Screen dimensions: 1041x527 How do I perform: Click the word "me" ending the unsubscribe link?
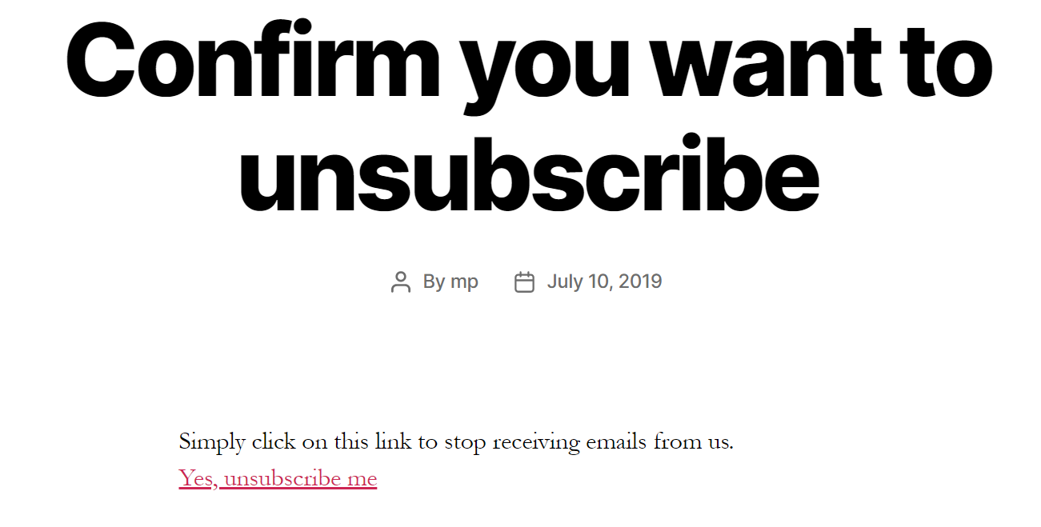click(362, 480)
